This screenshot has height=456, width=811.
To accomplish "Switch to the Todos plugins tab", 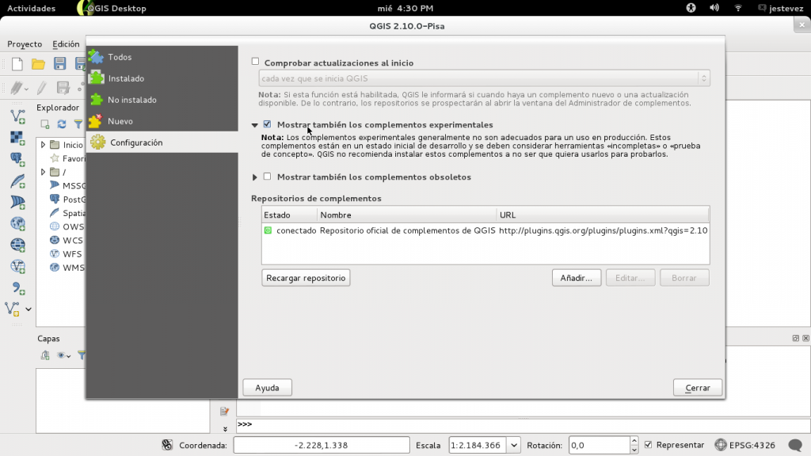I will pos(162,57).
